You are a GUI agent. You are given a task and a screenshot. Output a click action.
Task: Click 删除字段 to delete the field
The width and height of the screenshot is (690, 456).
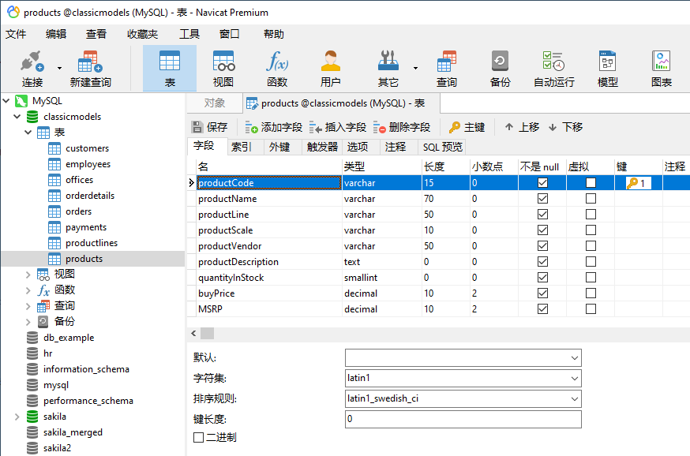click(401, 127)
